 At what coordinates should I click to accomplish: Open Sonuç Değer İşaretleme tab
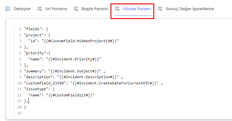click(x=190, y=9)
